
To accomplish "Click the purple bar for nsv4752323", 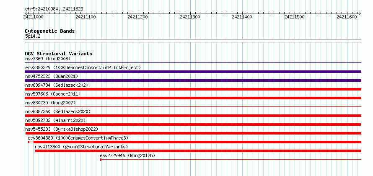I will tap(193, 80).
